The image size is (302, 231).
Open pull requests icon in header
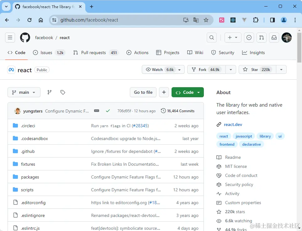click(262, 38)
